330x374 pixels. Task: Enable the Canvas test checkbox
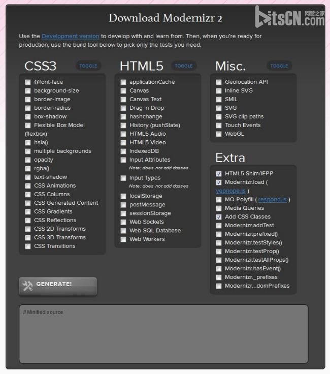tap(123, 91)
